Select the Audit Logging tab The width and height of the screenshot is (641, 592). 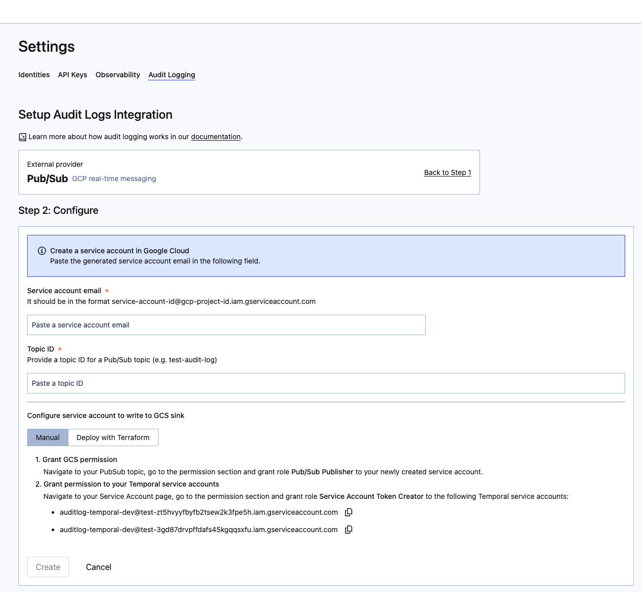[171, 75]
